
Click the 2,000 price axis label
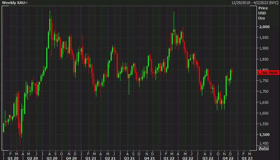click(x=264, y=27)
